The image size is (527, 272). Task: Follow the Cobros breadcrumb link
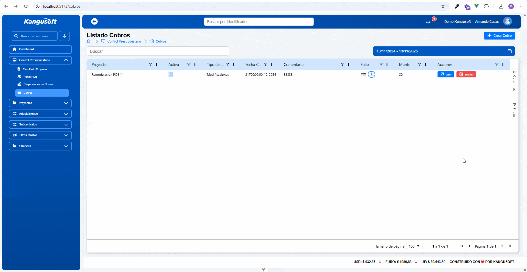click(161, 41)
